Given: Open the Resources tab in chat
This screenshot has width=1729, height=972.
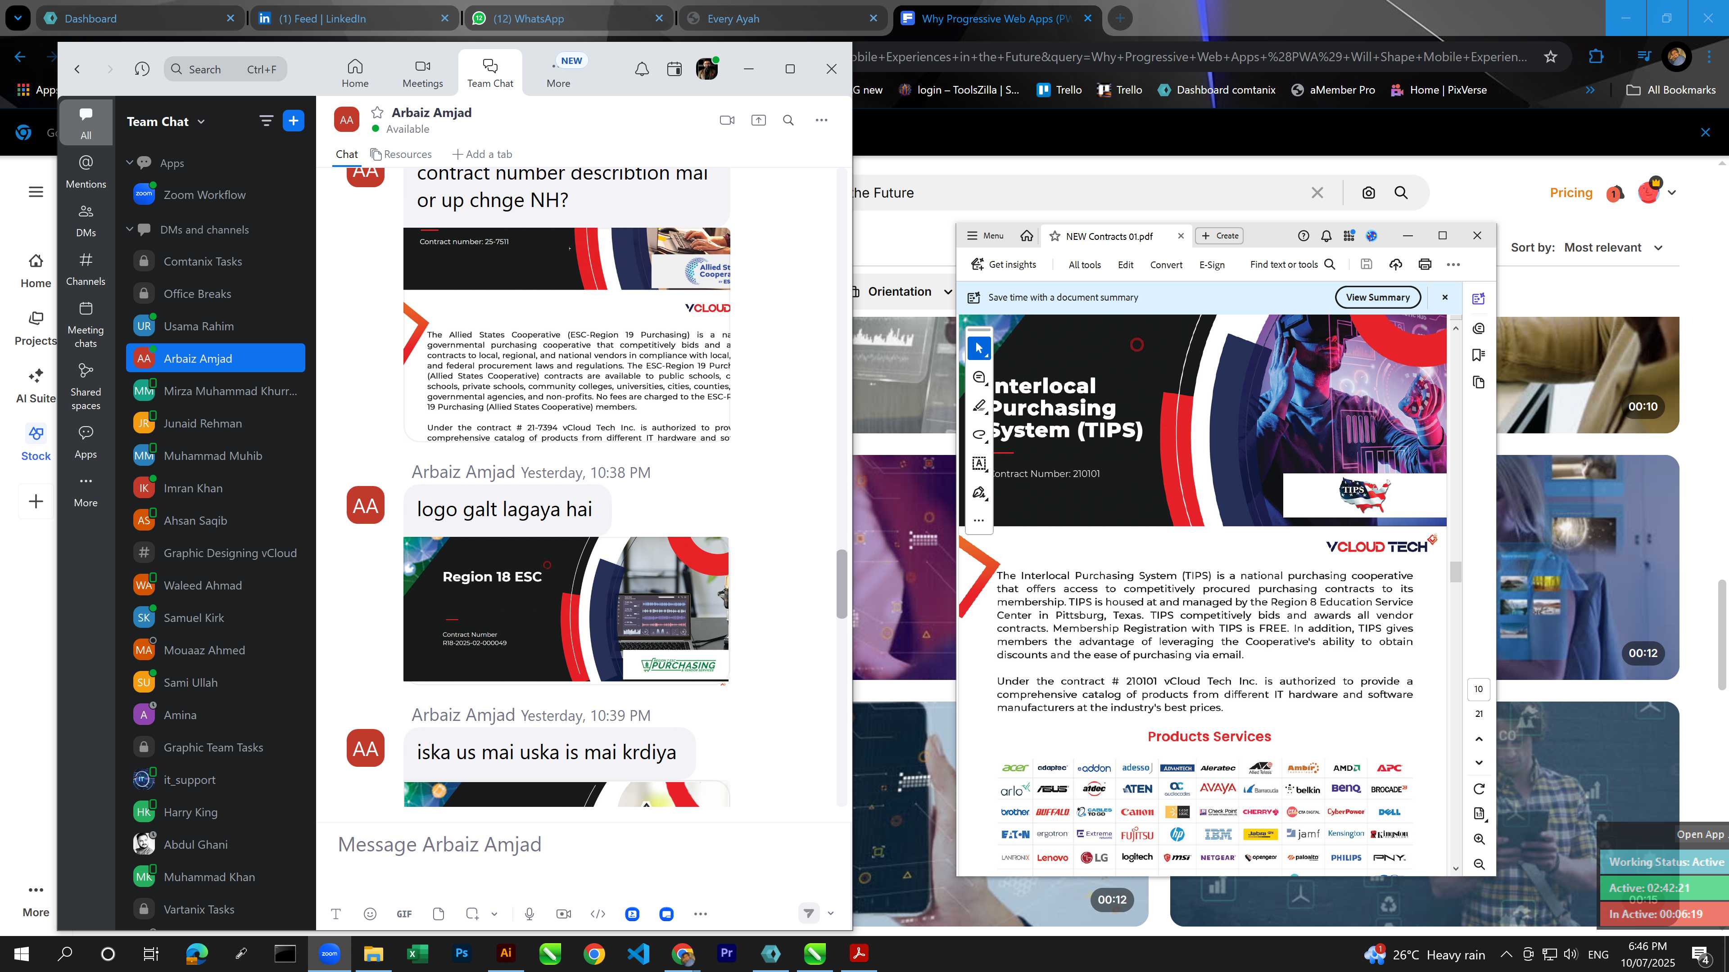Looking at the screenshot, I should (x=401, y=154).
